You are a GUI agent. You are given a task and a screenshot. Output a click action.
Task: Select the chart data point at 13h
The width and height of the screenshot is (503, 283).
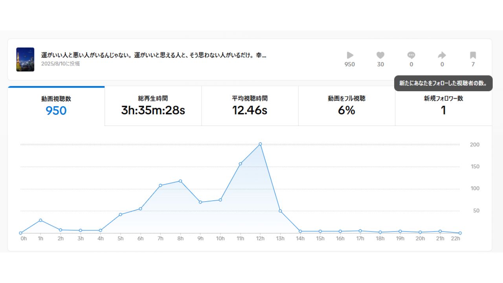280,211
